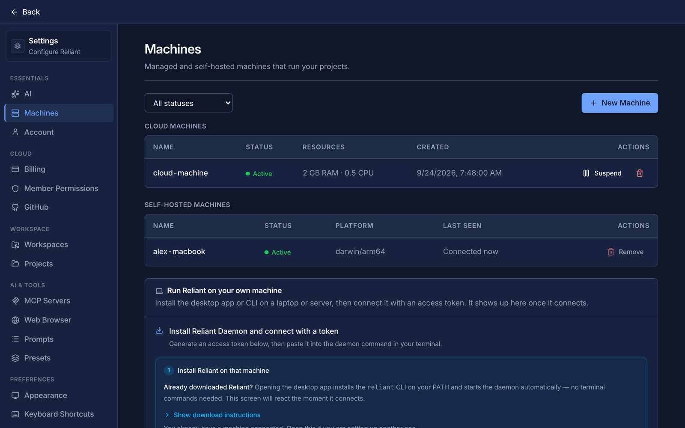Click the Back arrow icon
The height and width of the screenshot is (428, 685).
click(14, 12)
